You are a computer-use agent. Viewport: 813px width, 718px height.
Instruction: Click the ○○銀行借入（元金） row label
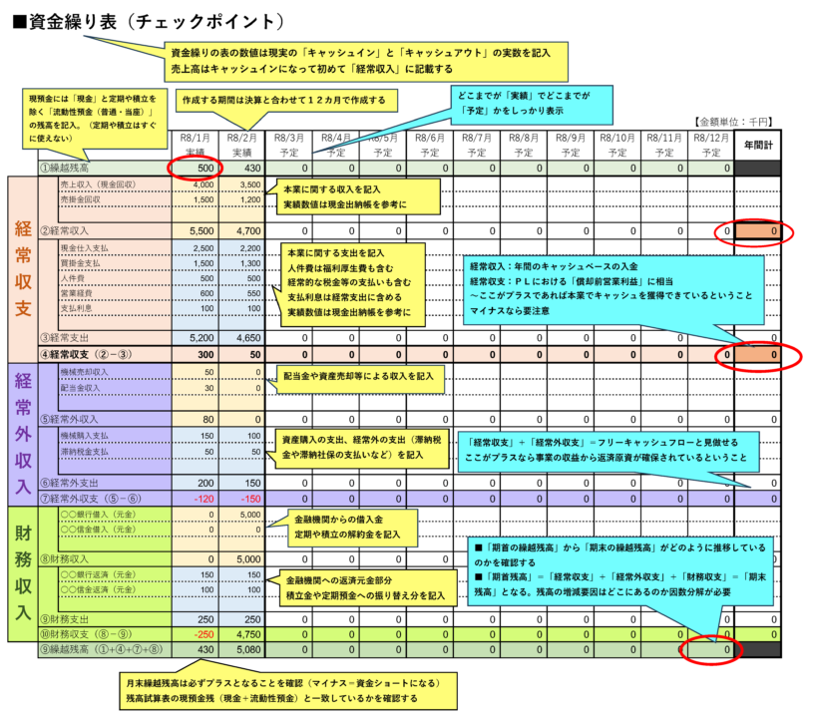(x=98, y=515)
